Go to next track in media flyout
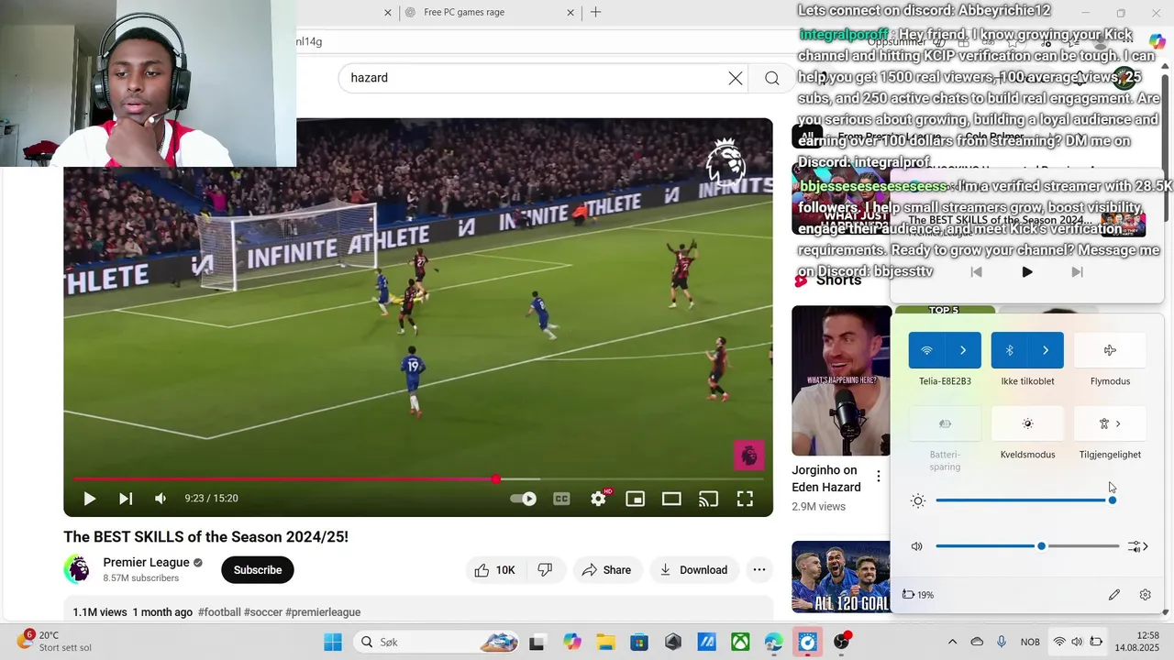The height and width of the screenshot is (660, 1174). 1078,272
